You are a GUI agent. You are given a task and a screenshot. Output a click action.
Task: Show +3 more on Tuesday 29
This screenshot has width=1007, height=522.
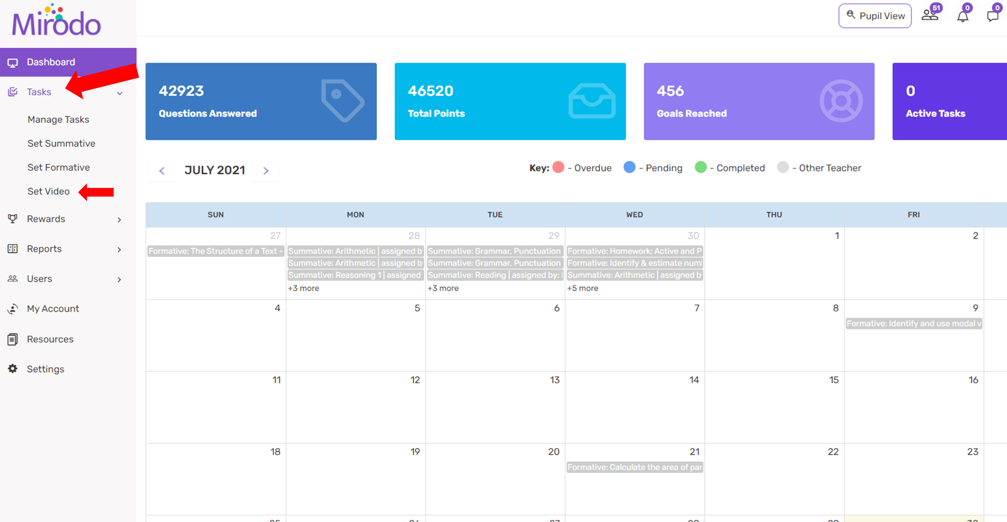(x=443, y=288)
